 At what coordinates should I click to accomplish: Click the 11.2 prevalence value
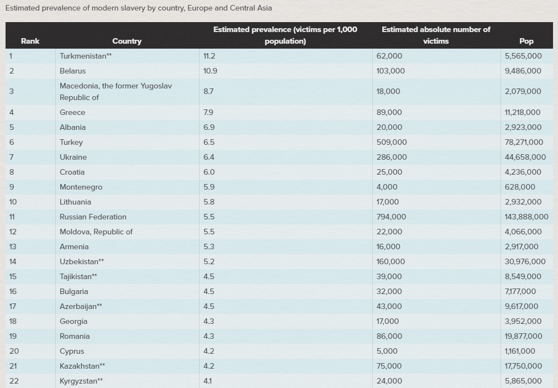tap(209, 56)
